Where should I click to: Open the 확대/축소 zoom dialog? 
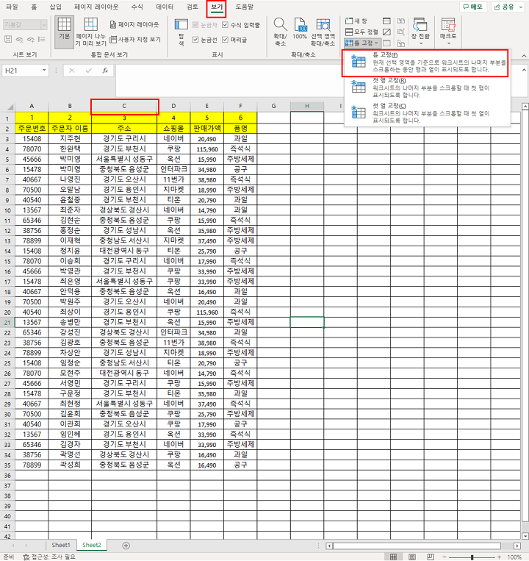[x=280, y=32]
